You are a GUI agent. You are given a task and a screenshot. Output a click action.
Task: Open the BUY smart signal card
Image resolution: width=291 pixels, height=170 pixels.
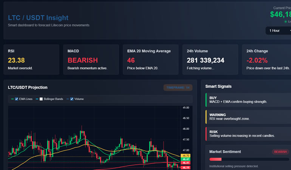pyautogui.click(x=248, y=100)
